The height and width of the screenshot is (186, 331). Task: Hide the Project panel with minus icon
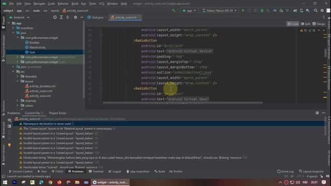(x=82, y=17)
